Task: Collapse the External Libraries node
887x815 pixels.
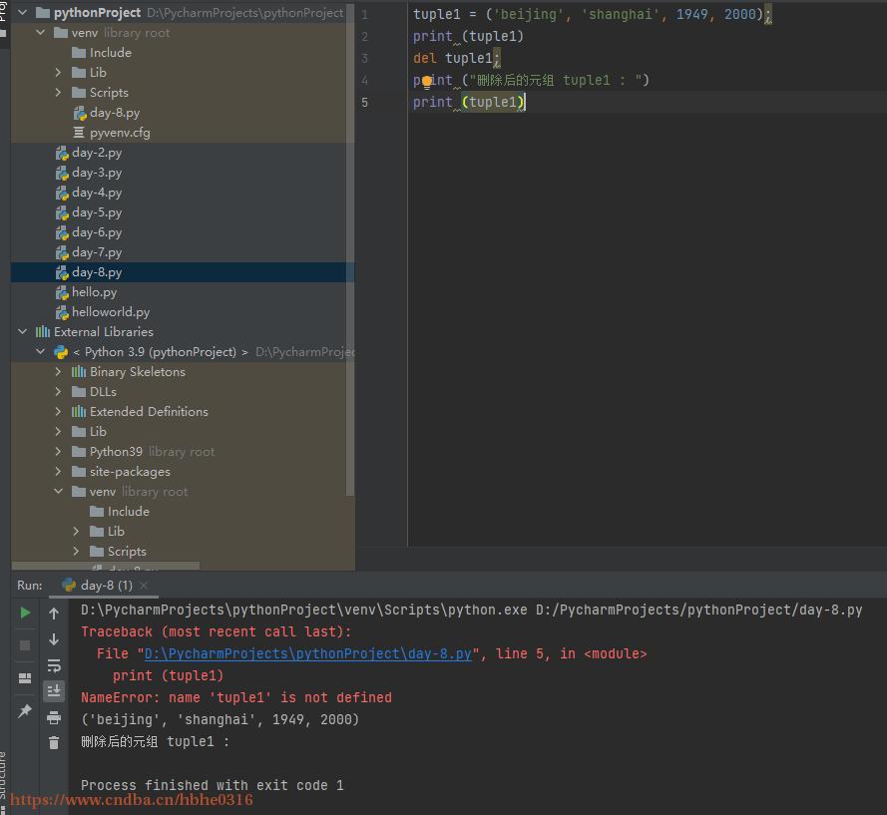Action: click(x=23, y=332)
